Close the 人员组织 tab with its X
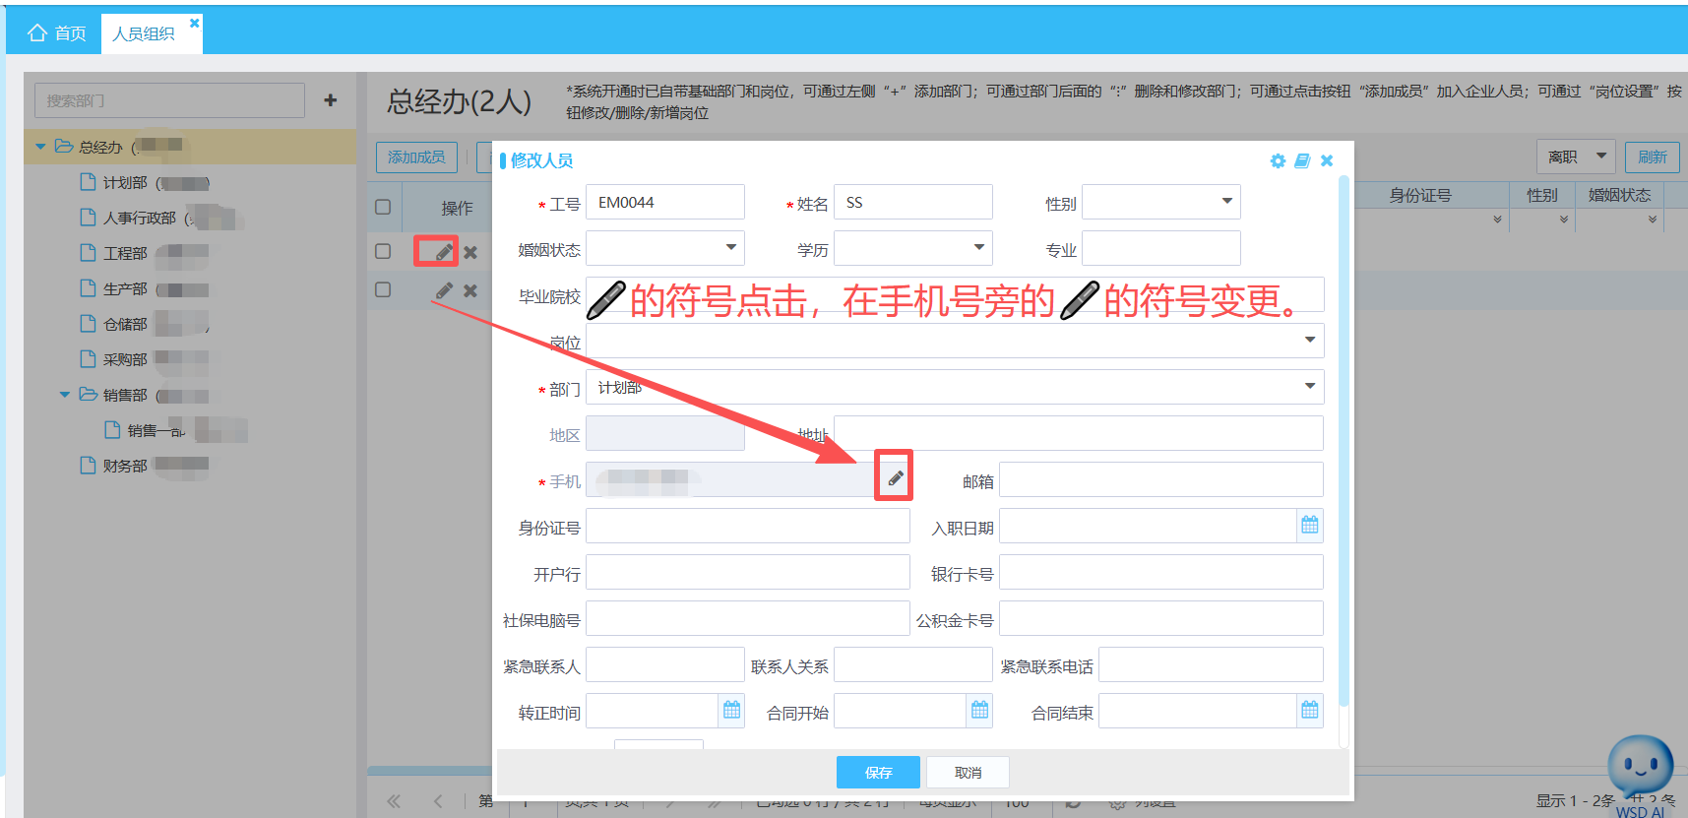 point(195,23)
